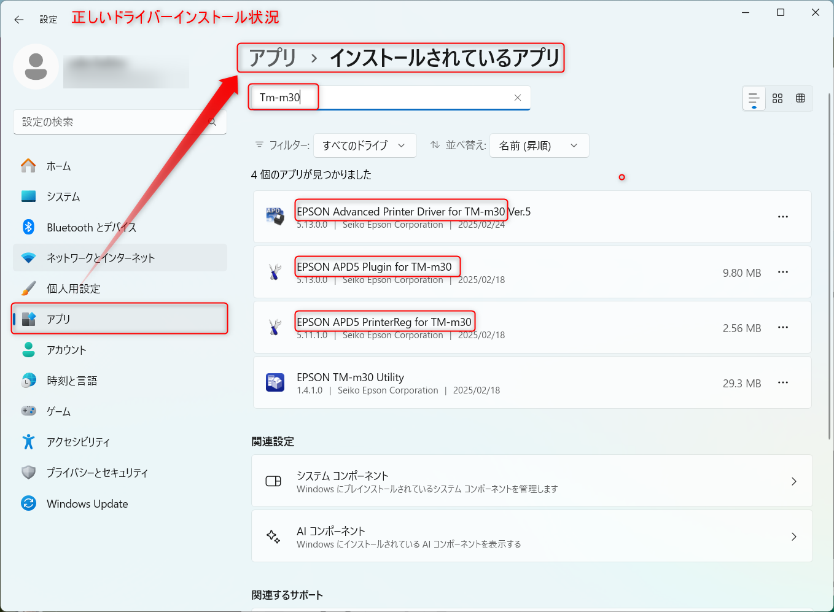
Task: Clear the Tm-m30 search text
Action: point(518,98)
